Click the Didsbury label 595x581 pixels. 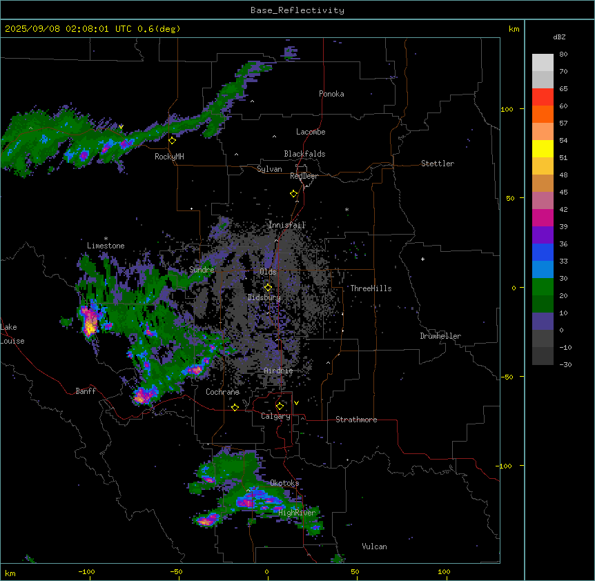click(264, 297)
